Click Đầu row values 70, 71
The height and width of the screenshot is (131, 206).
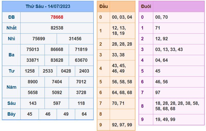coord(118,103)
